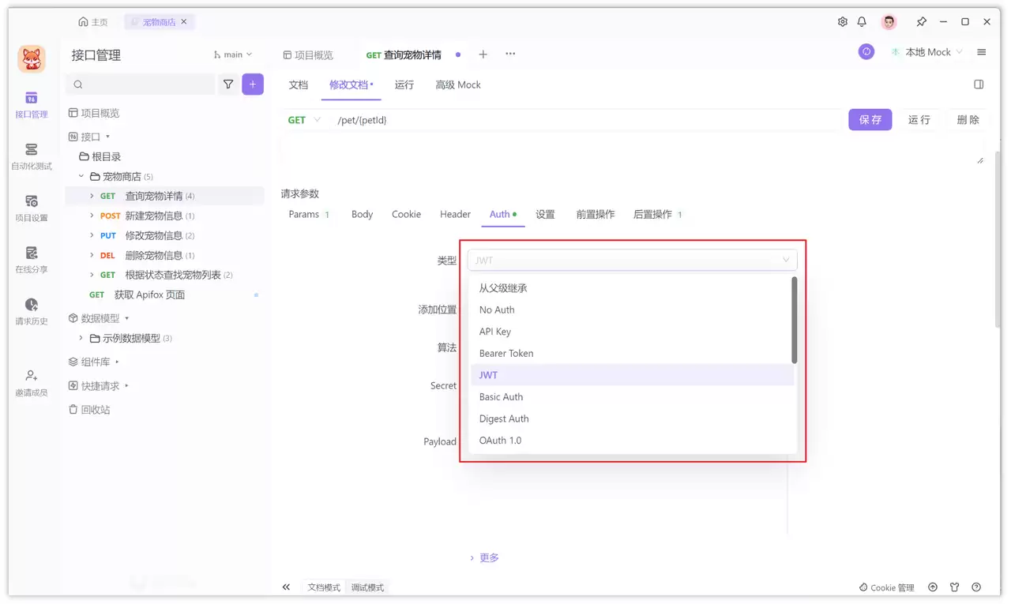Viewport: 1011px width, 604px height.
Task: Select No Auth option
Action: point(633,310)
